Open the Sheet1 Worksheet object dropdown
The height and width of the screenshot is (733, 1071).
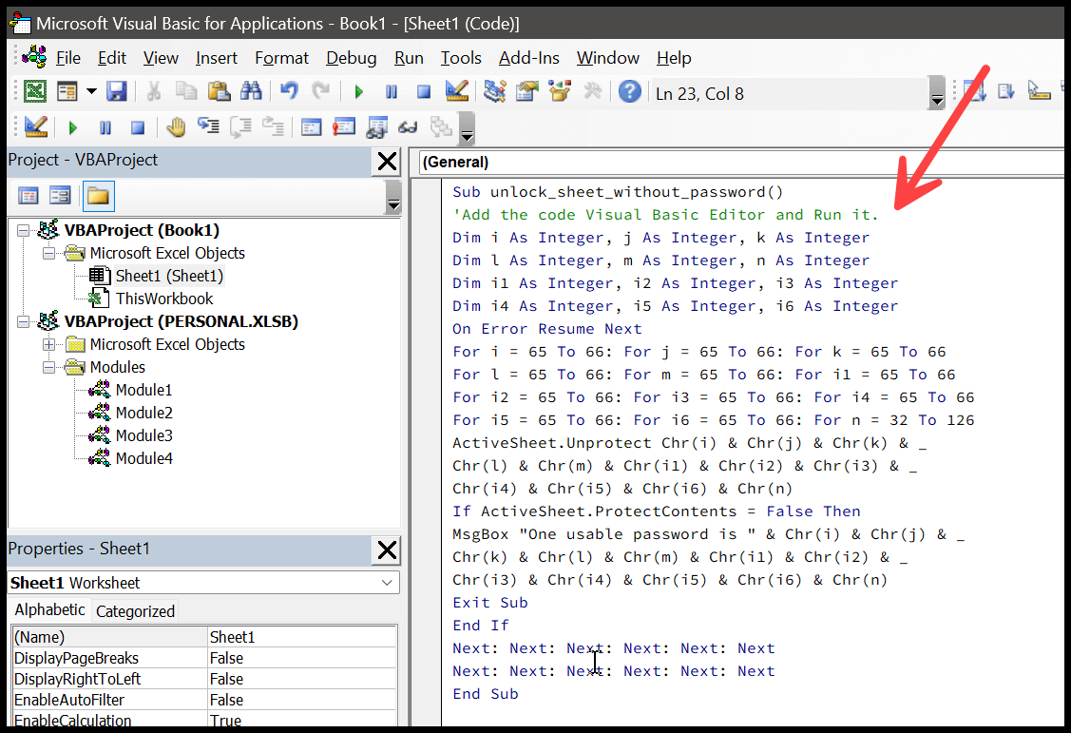387,583
